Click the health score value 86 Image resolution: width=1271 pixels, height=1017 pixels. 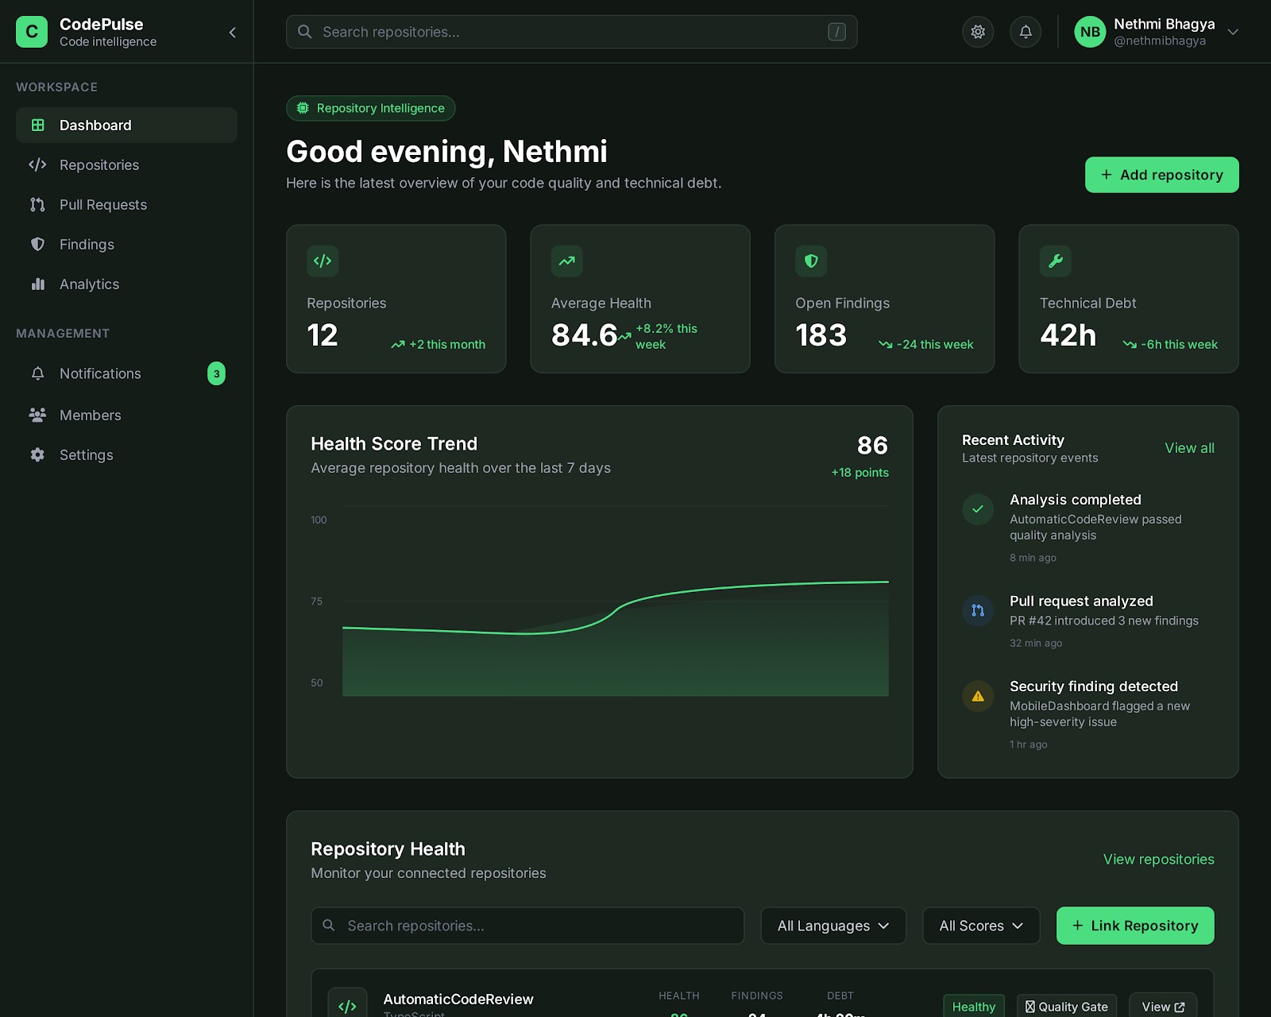(x=872, y=445)
